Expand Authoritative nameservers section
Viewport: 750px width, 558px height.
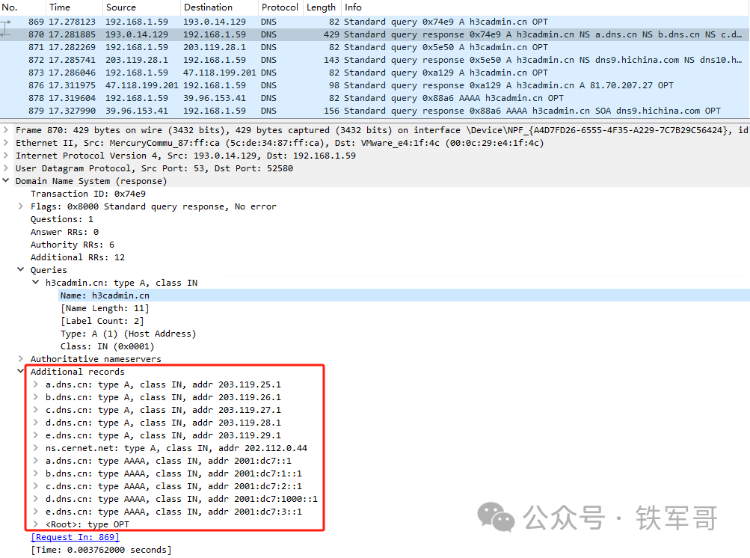pos(21,358)
